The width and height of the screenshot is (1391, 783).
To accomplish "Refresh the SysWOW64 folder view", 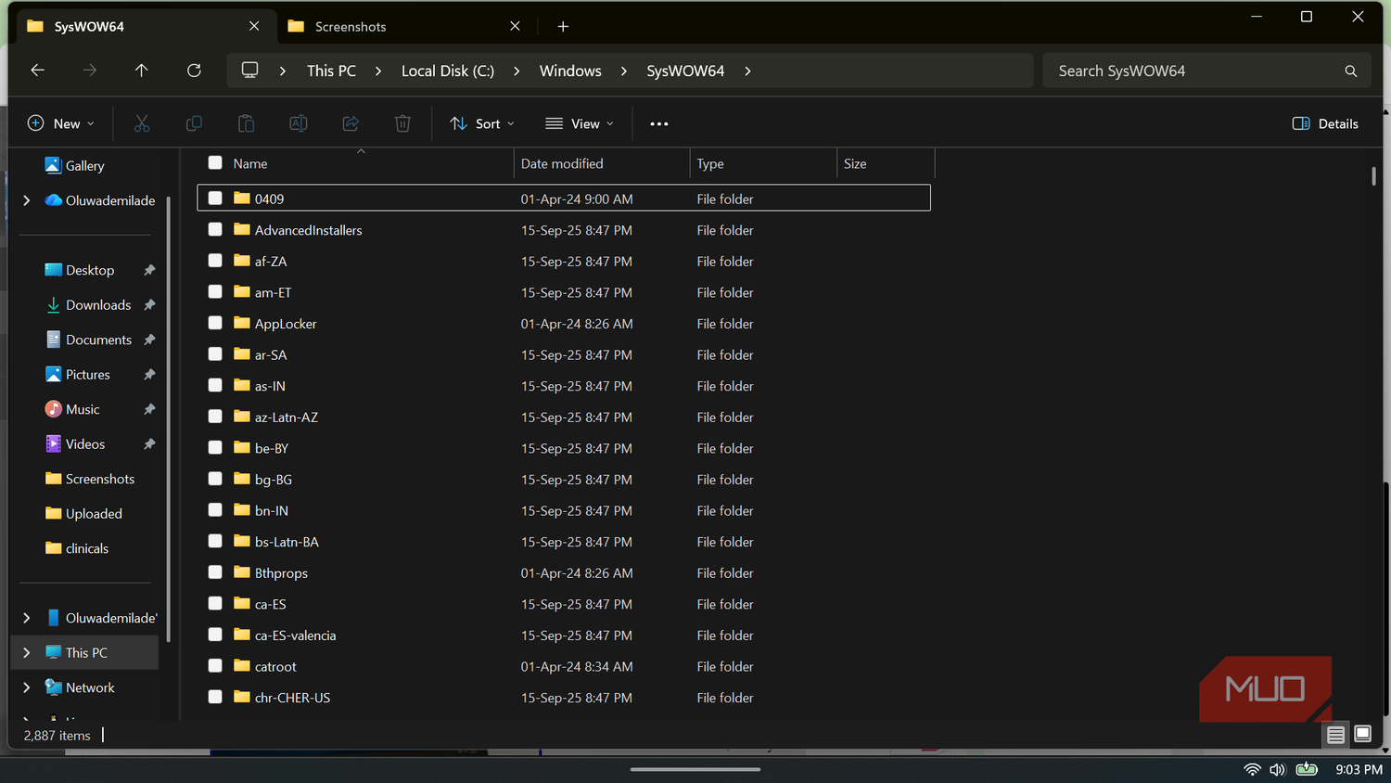I will click(x=194, y=71).
